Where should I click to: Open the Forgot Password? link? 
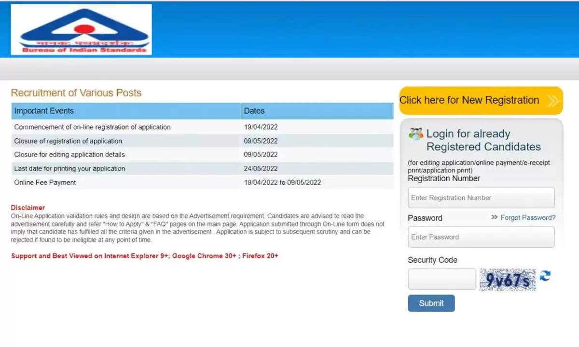click(x=528, y=217)
